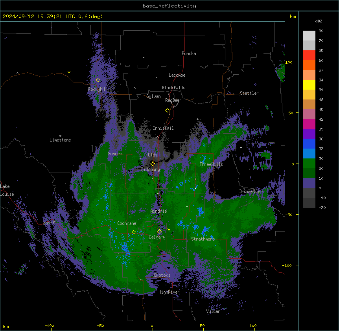This screenshot has width=339, height=331.
Task: Pick the violet 36-39 dBZ legend swatch
Action: point(309,134)
